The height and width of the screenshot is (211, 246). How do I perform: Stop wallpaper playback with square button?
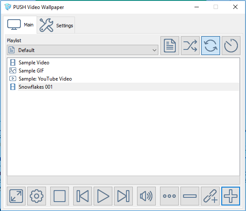[60, 196]
